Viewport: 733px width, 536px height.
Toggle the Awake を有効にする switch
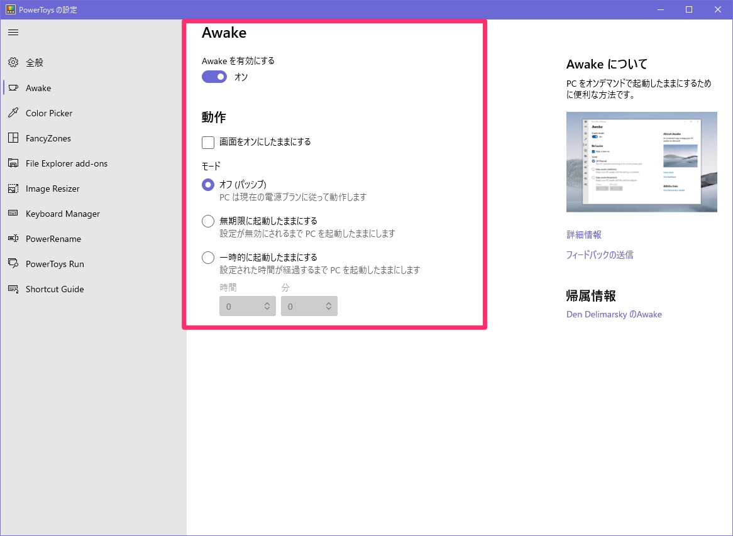(214, 77)
